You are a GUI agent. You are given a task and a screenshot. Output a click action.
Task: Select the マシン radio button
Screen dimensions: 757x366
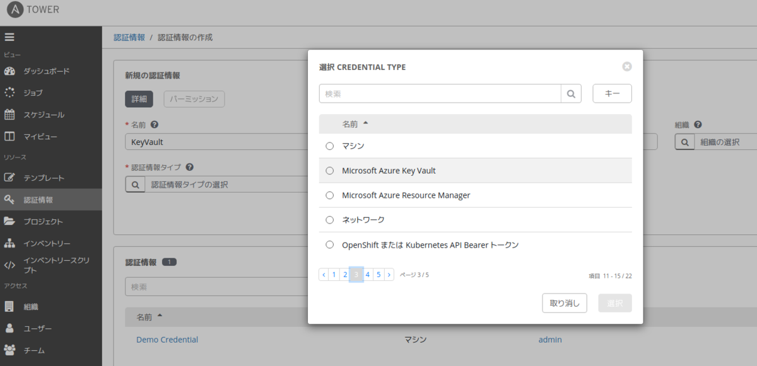(x=329, y=146)
